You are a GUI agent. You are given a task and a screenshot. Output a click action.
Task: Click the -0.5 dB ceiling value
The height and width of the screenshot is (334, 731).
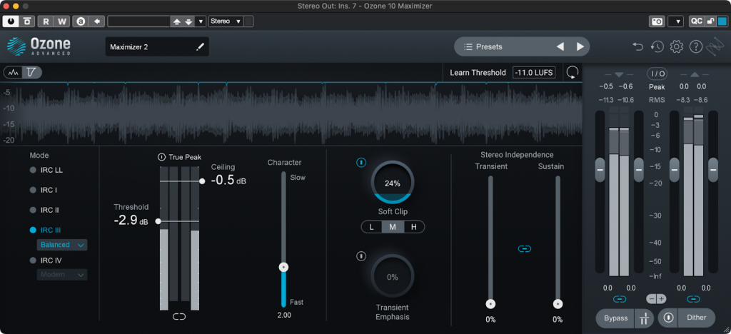(x=228, y=181)
